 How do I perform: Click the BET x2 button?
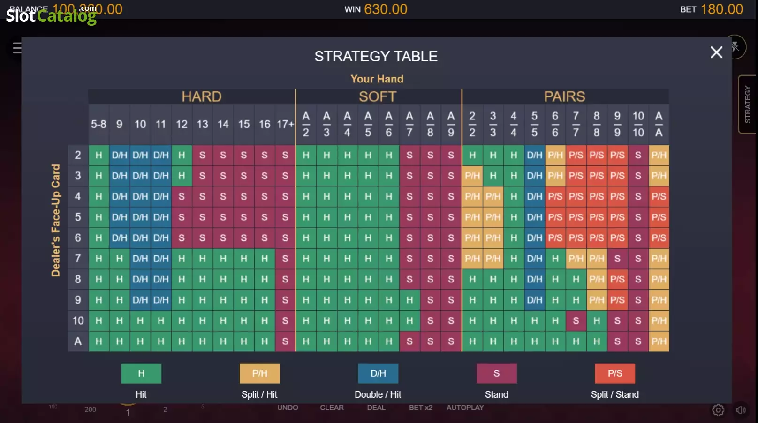[421, 408]
